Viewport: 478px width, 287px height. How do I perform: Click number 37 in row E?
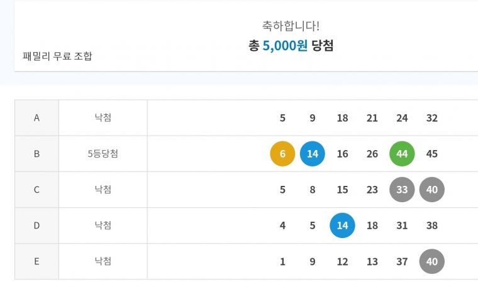tap(402, 261)
